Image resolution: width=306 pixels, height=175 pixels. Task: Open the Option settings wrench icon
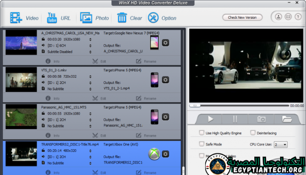(153, 18)
